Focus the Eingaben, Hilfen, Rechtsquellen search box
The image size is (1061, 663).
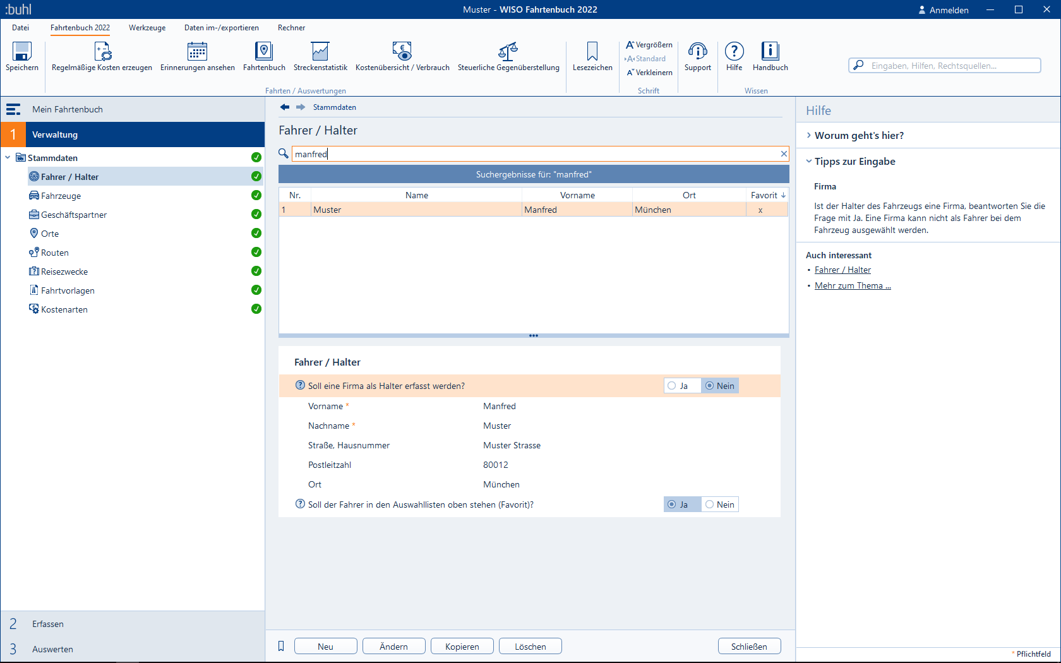click(x=945, y=65)
